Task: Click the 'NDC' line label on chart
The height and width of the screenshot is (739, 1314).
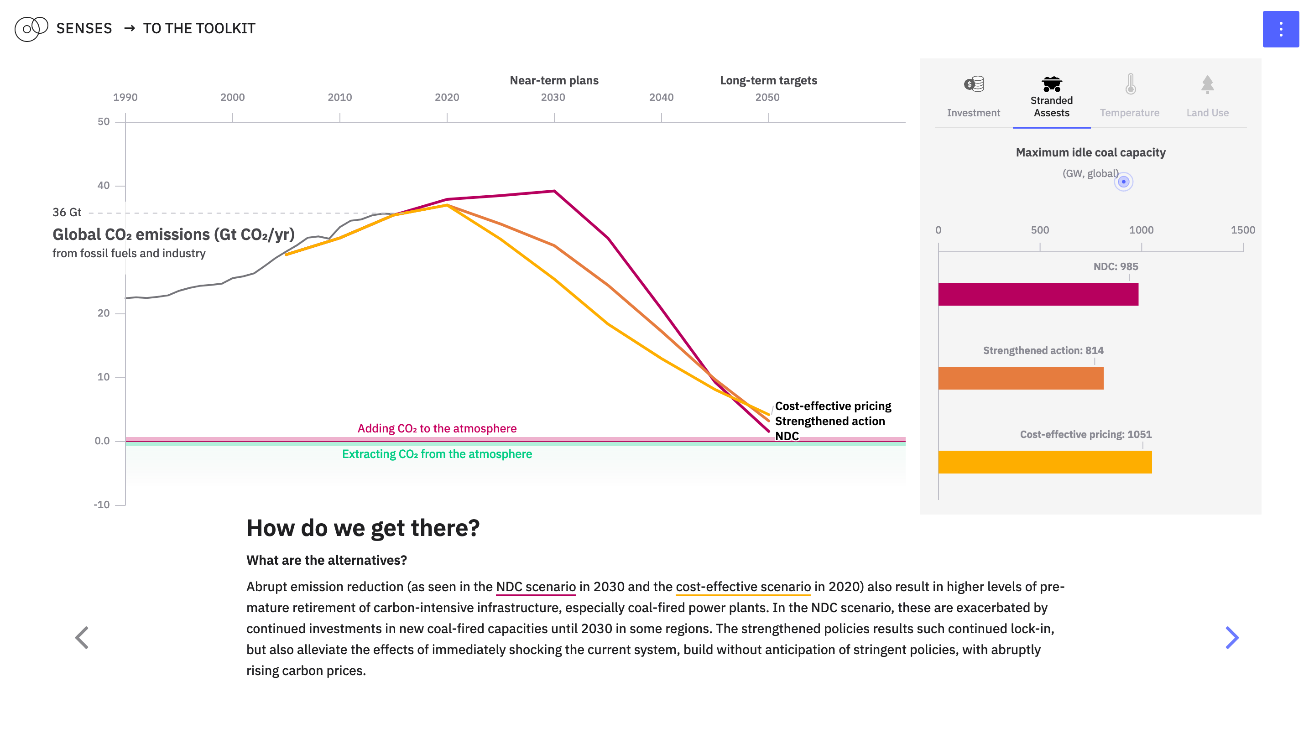Action: coord(787,436)
